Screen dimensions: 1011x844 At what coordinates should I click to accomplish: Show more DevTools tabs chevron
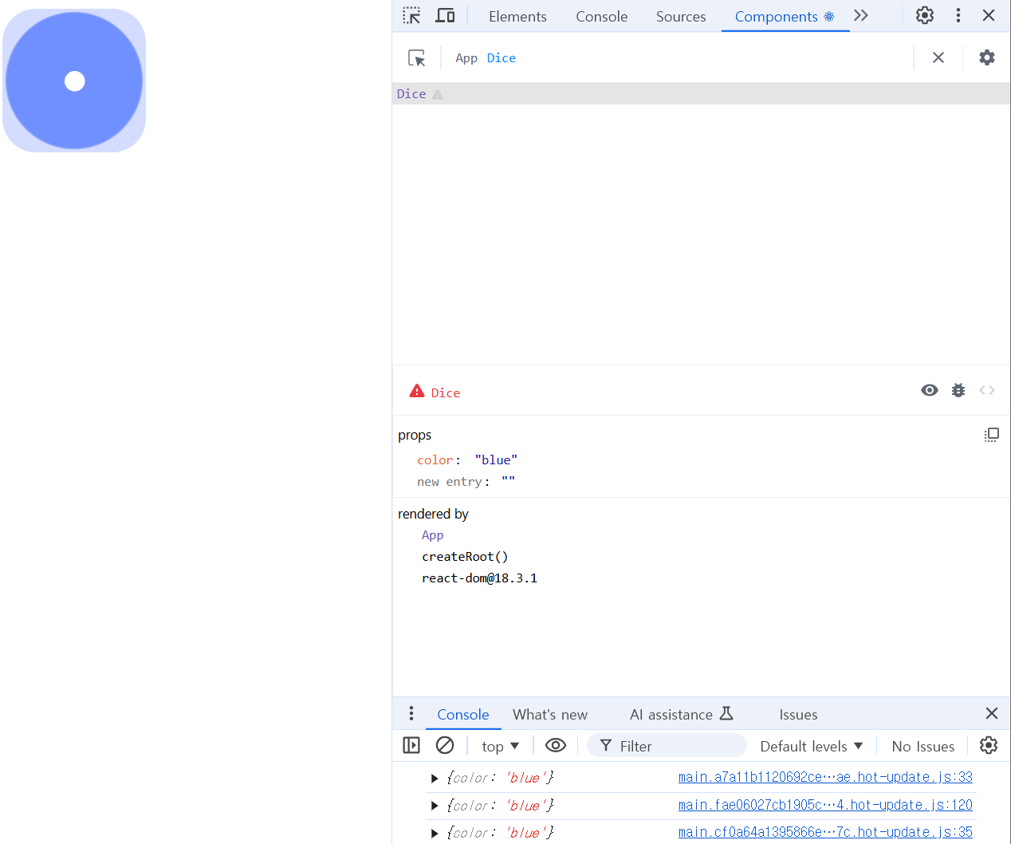click(860, 16)
